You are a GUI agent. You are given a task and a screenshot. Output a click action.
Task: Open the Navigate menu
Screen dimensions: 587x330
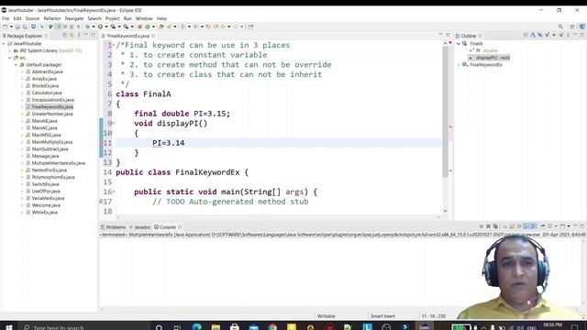[x=74, y=18]
